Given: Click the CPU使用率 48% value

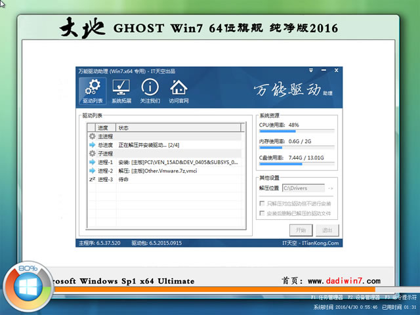Looking at the screenshot, I should [293, 125].
